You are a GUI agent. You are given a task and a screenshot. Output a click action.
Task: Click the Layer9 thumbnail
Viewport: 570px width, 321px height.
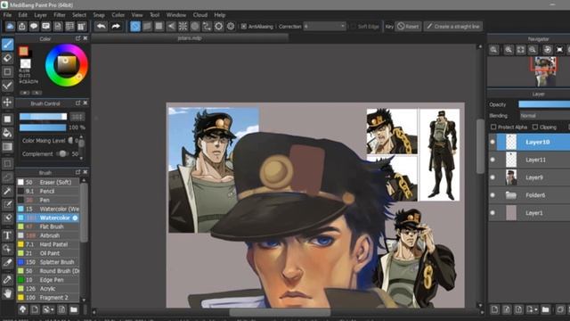[x=511, y=177]
